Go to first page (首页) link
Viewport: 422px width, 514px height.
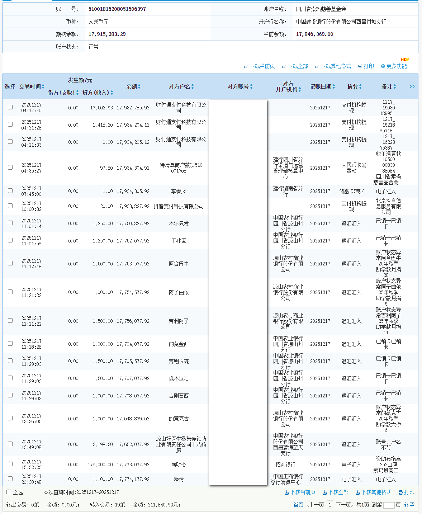[298, 505]
